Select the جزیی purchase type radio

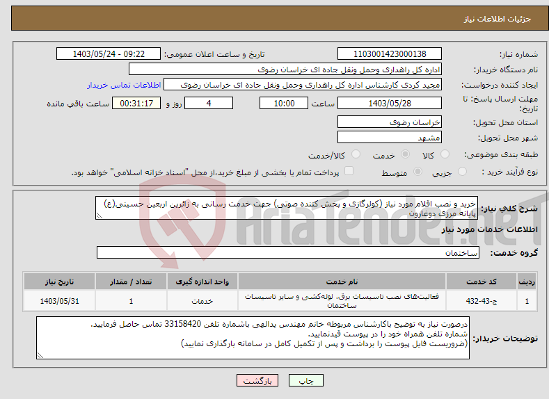click(462, 172)
